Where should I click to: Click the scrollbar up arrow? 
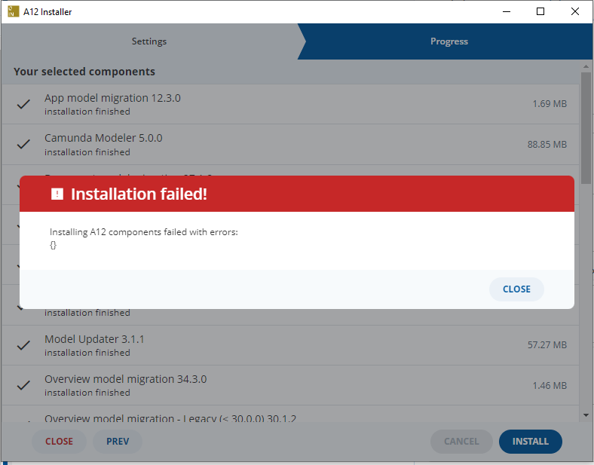tap(586, 66)
